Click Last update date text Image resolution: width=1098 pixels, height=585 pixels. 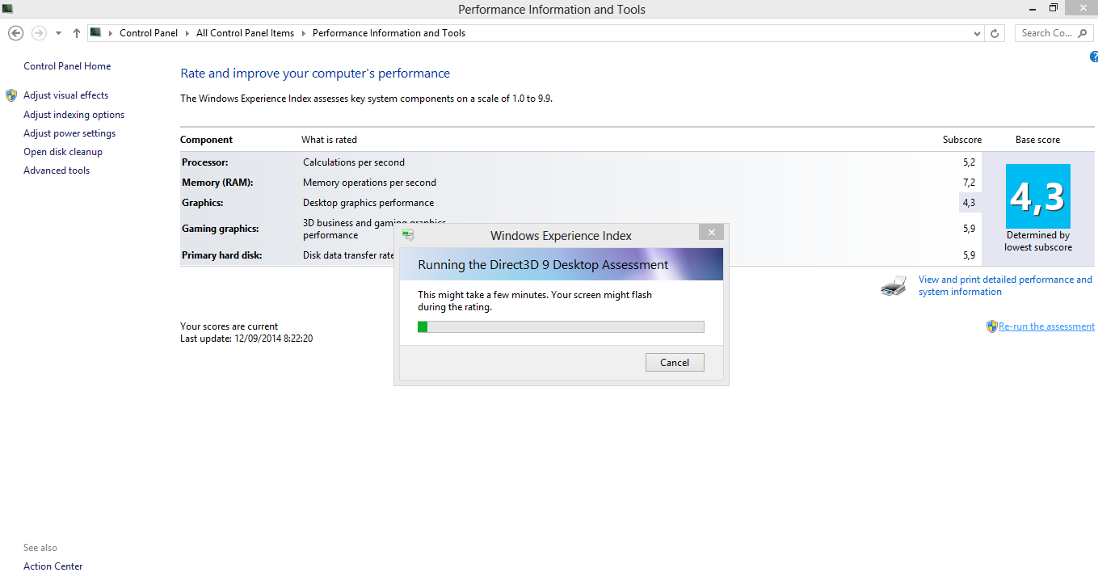[246, 339]
